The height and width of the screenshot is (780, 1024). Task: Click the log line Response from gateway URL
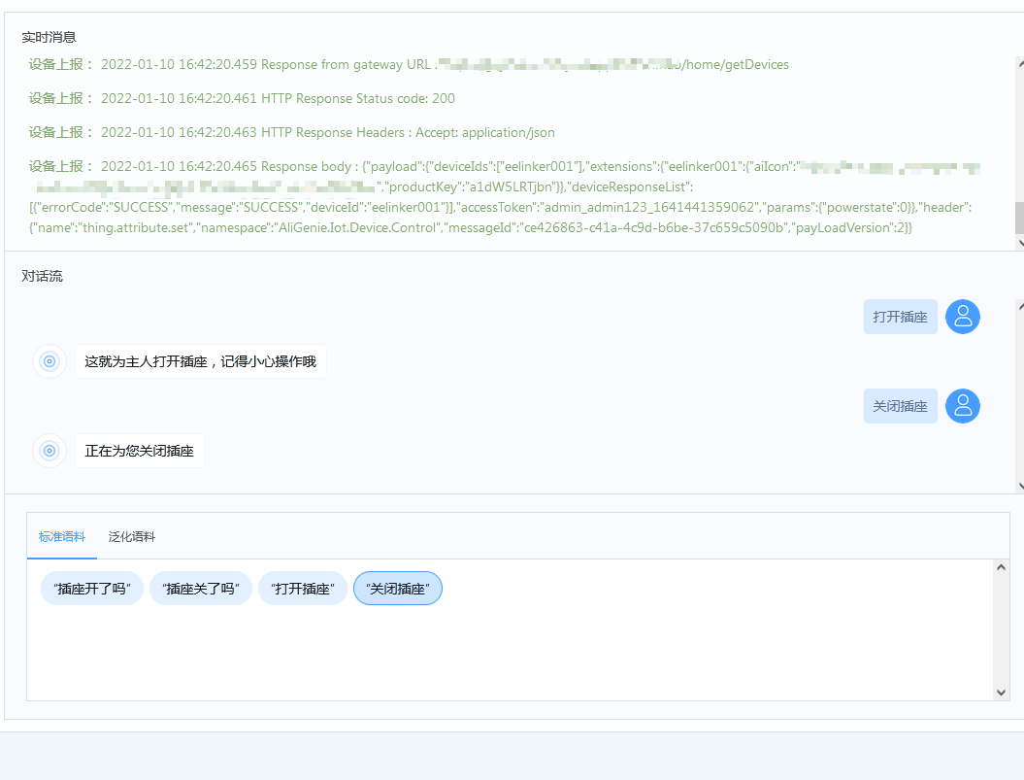tap(409, 64)
